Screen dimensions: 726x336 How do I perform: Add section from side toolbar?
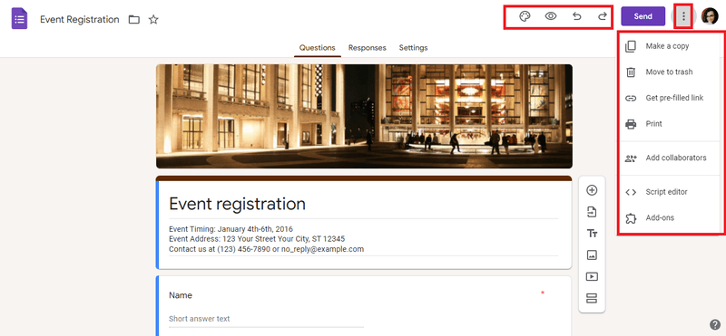(592, 298)
